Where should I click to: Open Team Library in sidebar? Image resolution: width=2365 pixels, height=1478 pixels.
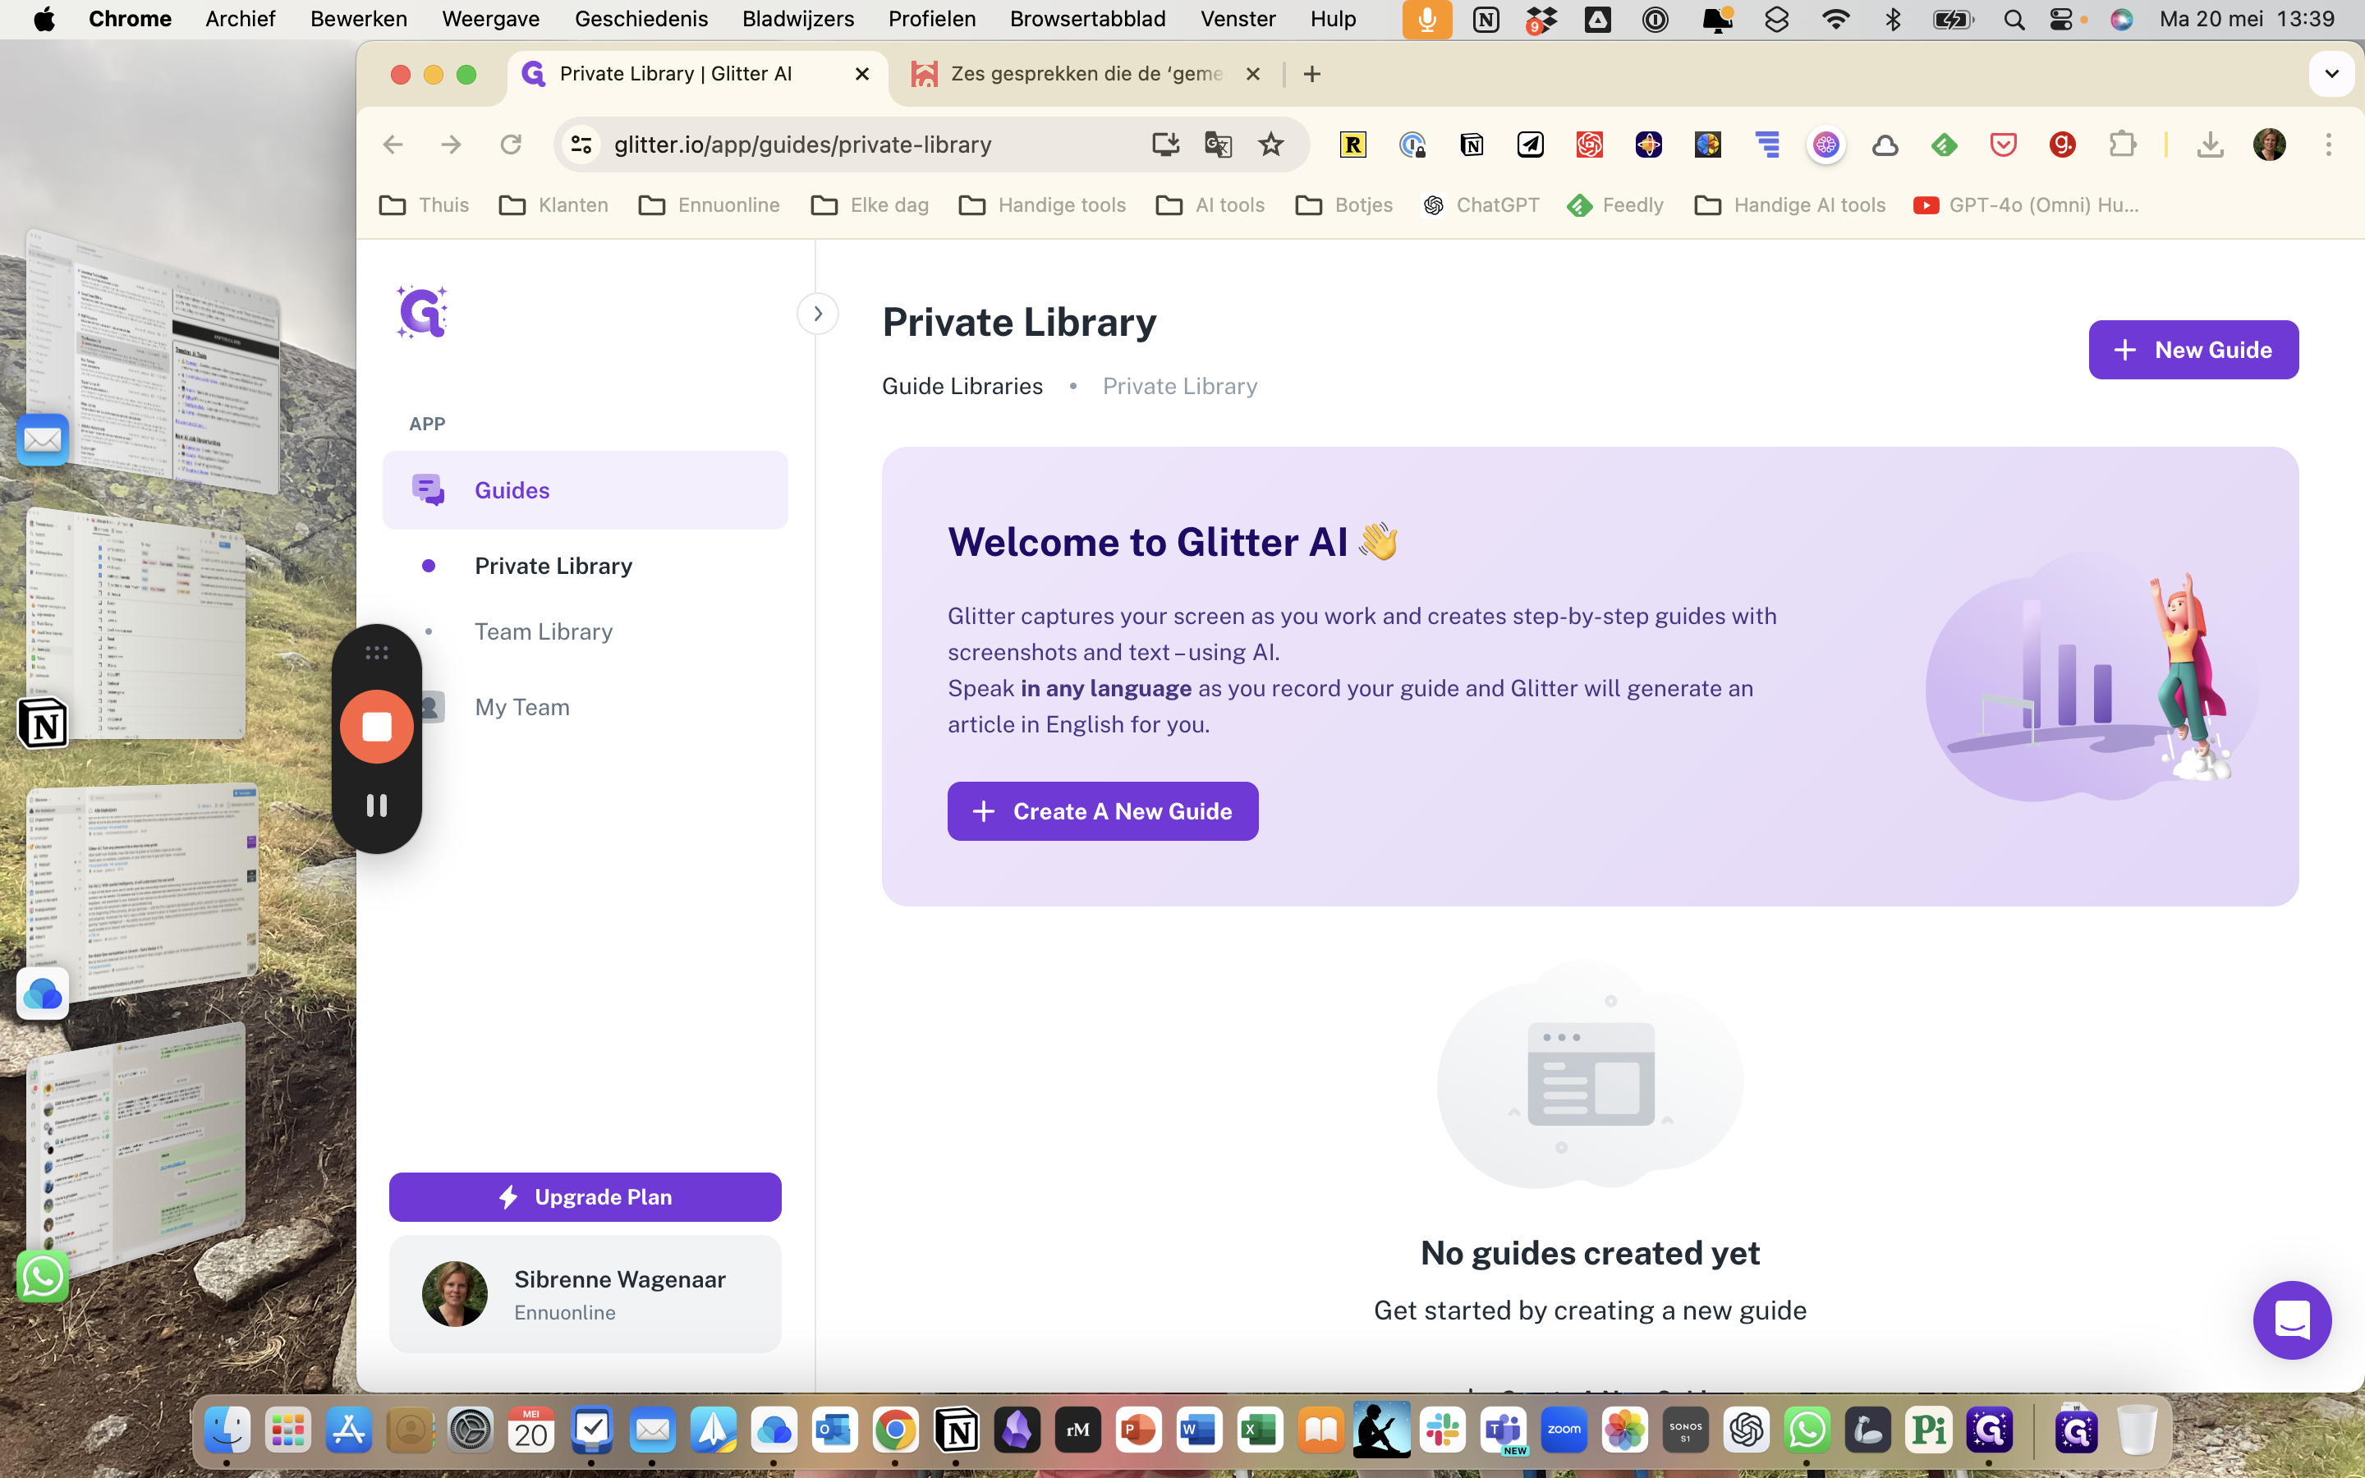[544, 631]
